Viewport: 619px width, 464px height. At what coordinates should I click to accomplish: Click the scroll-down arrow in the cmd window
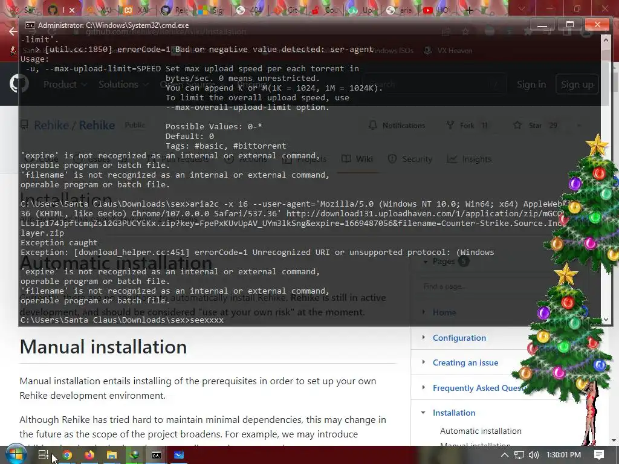click(605, 320)
